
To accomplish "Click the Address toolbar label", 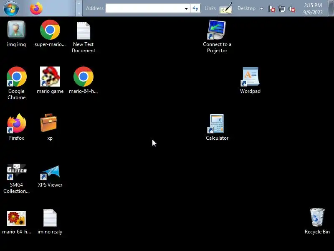I will (x=95, y=8).
